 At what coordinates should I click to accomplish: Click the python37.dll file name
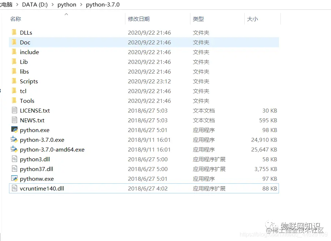[x=36, y=169]
